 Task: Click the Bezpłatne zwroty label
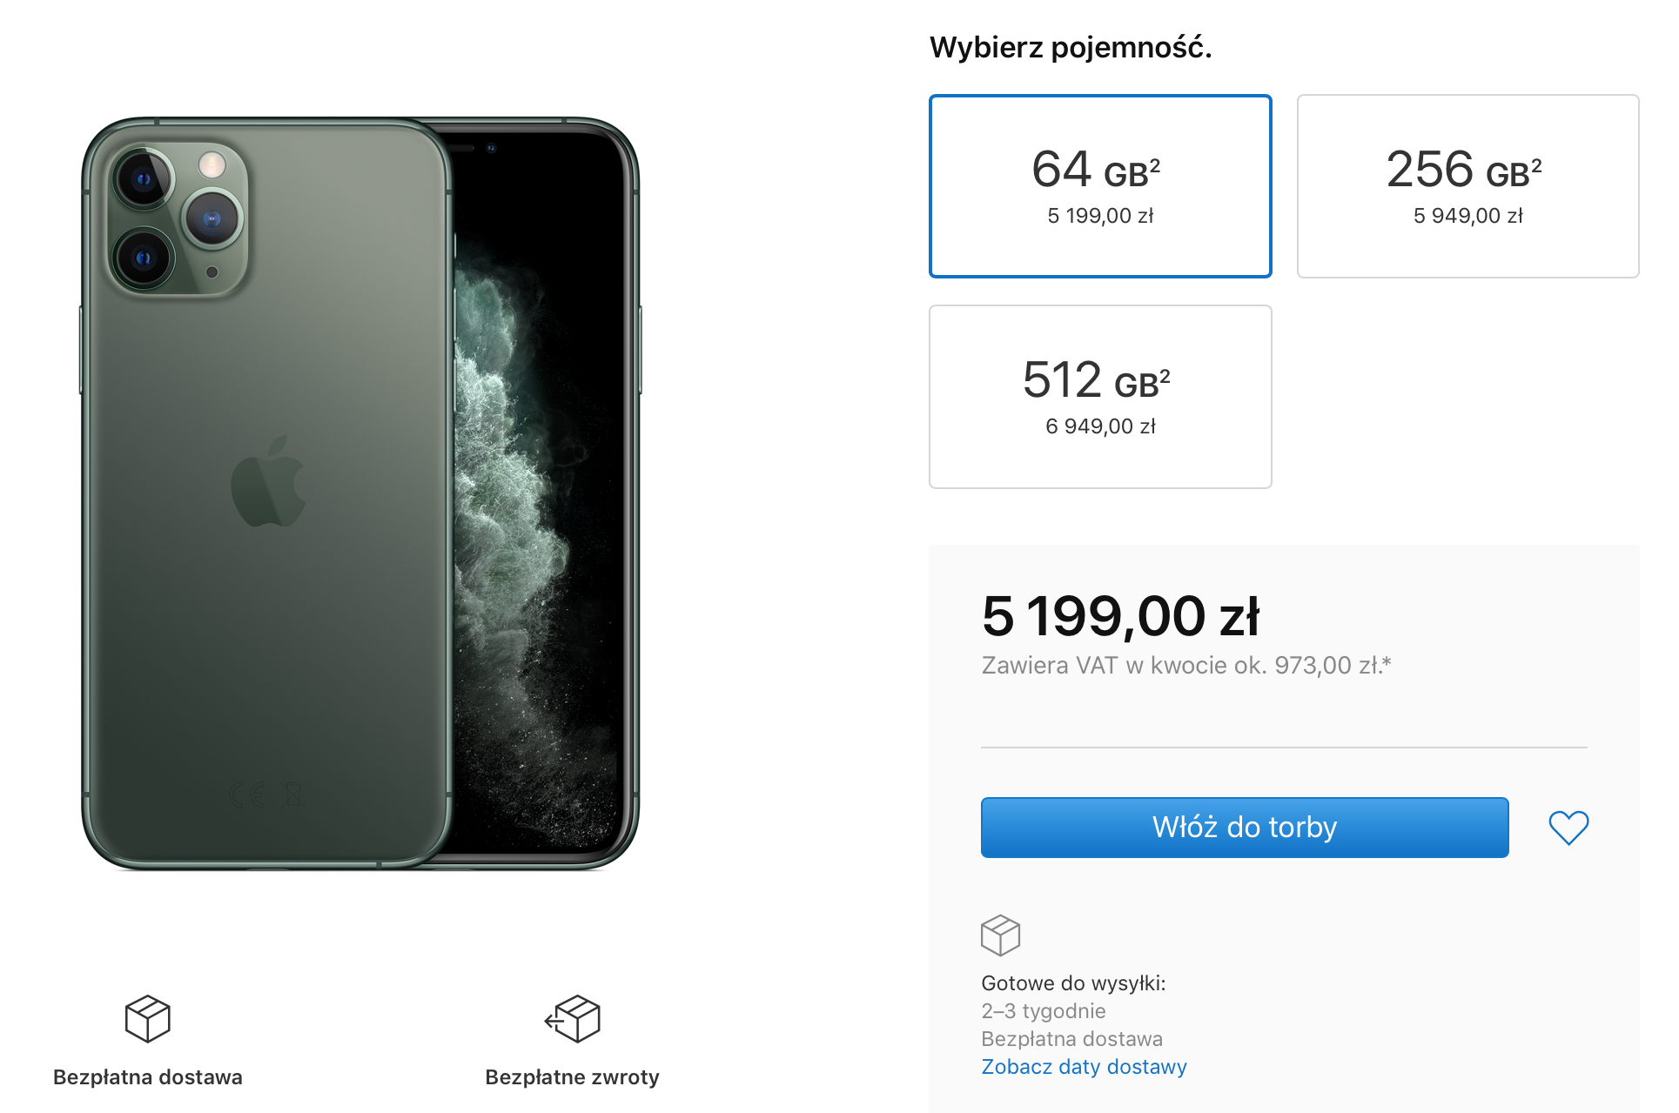572,1077
